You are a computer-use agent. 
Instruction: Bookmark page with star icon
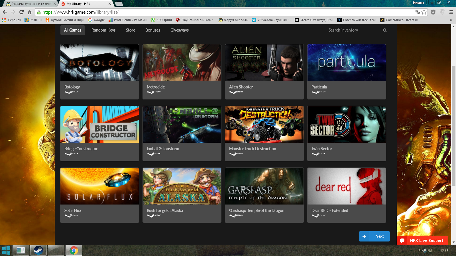(424, 12)
